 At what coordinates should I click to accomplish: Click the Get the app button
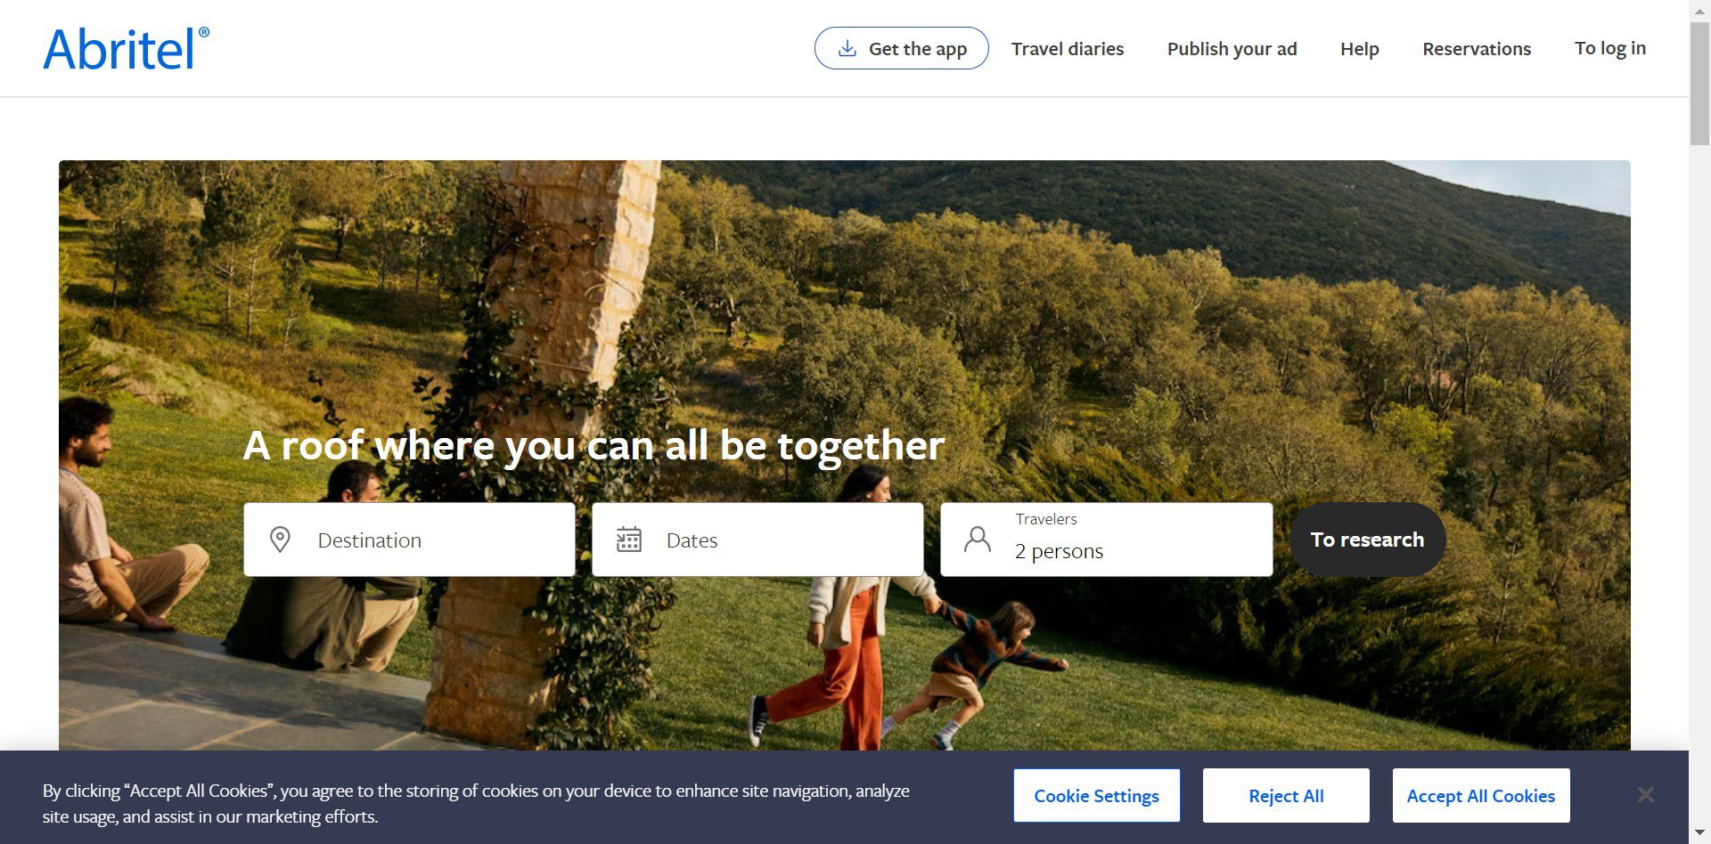coord(901,48)
